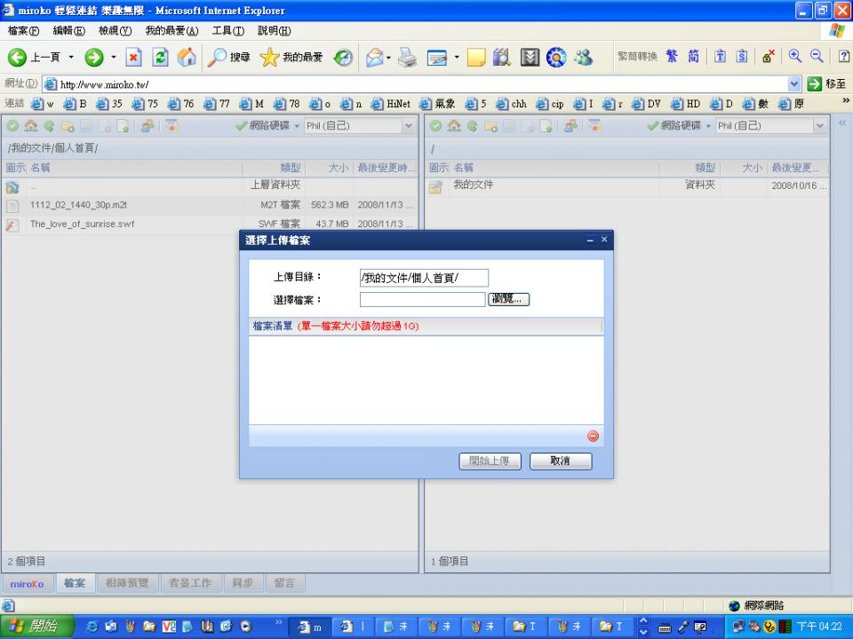The width and height of the screenshot is (853, 639).
Task: Open Phil (自己) combo box in left pane
Action: point(360,126)
